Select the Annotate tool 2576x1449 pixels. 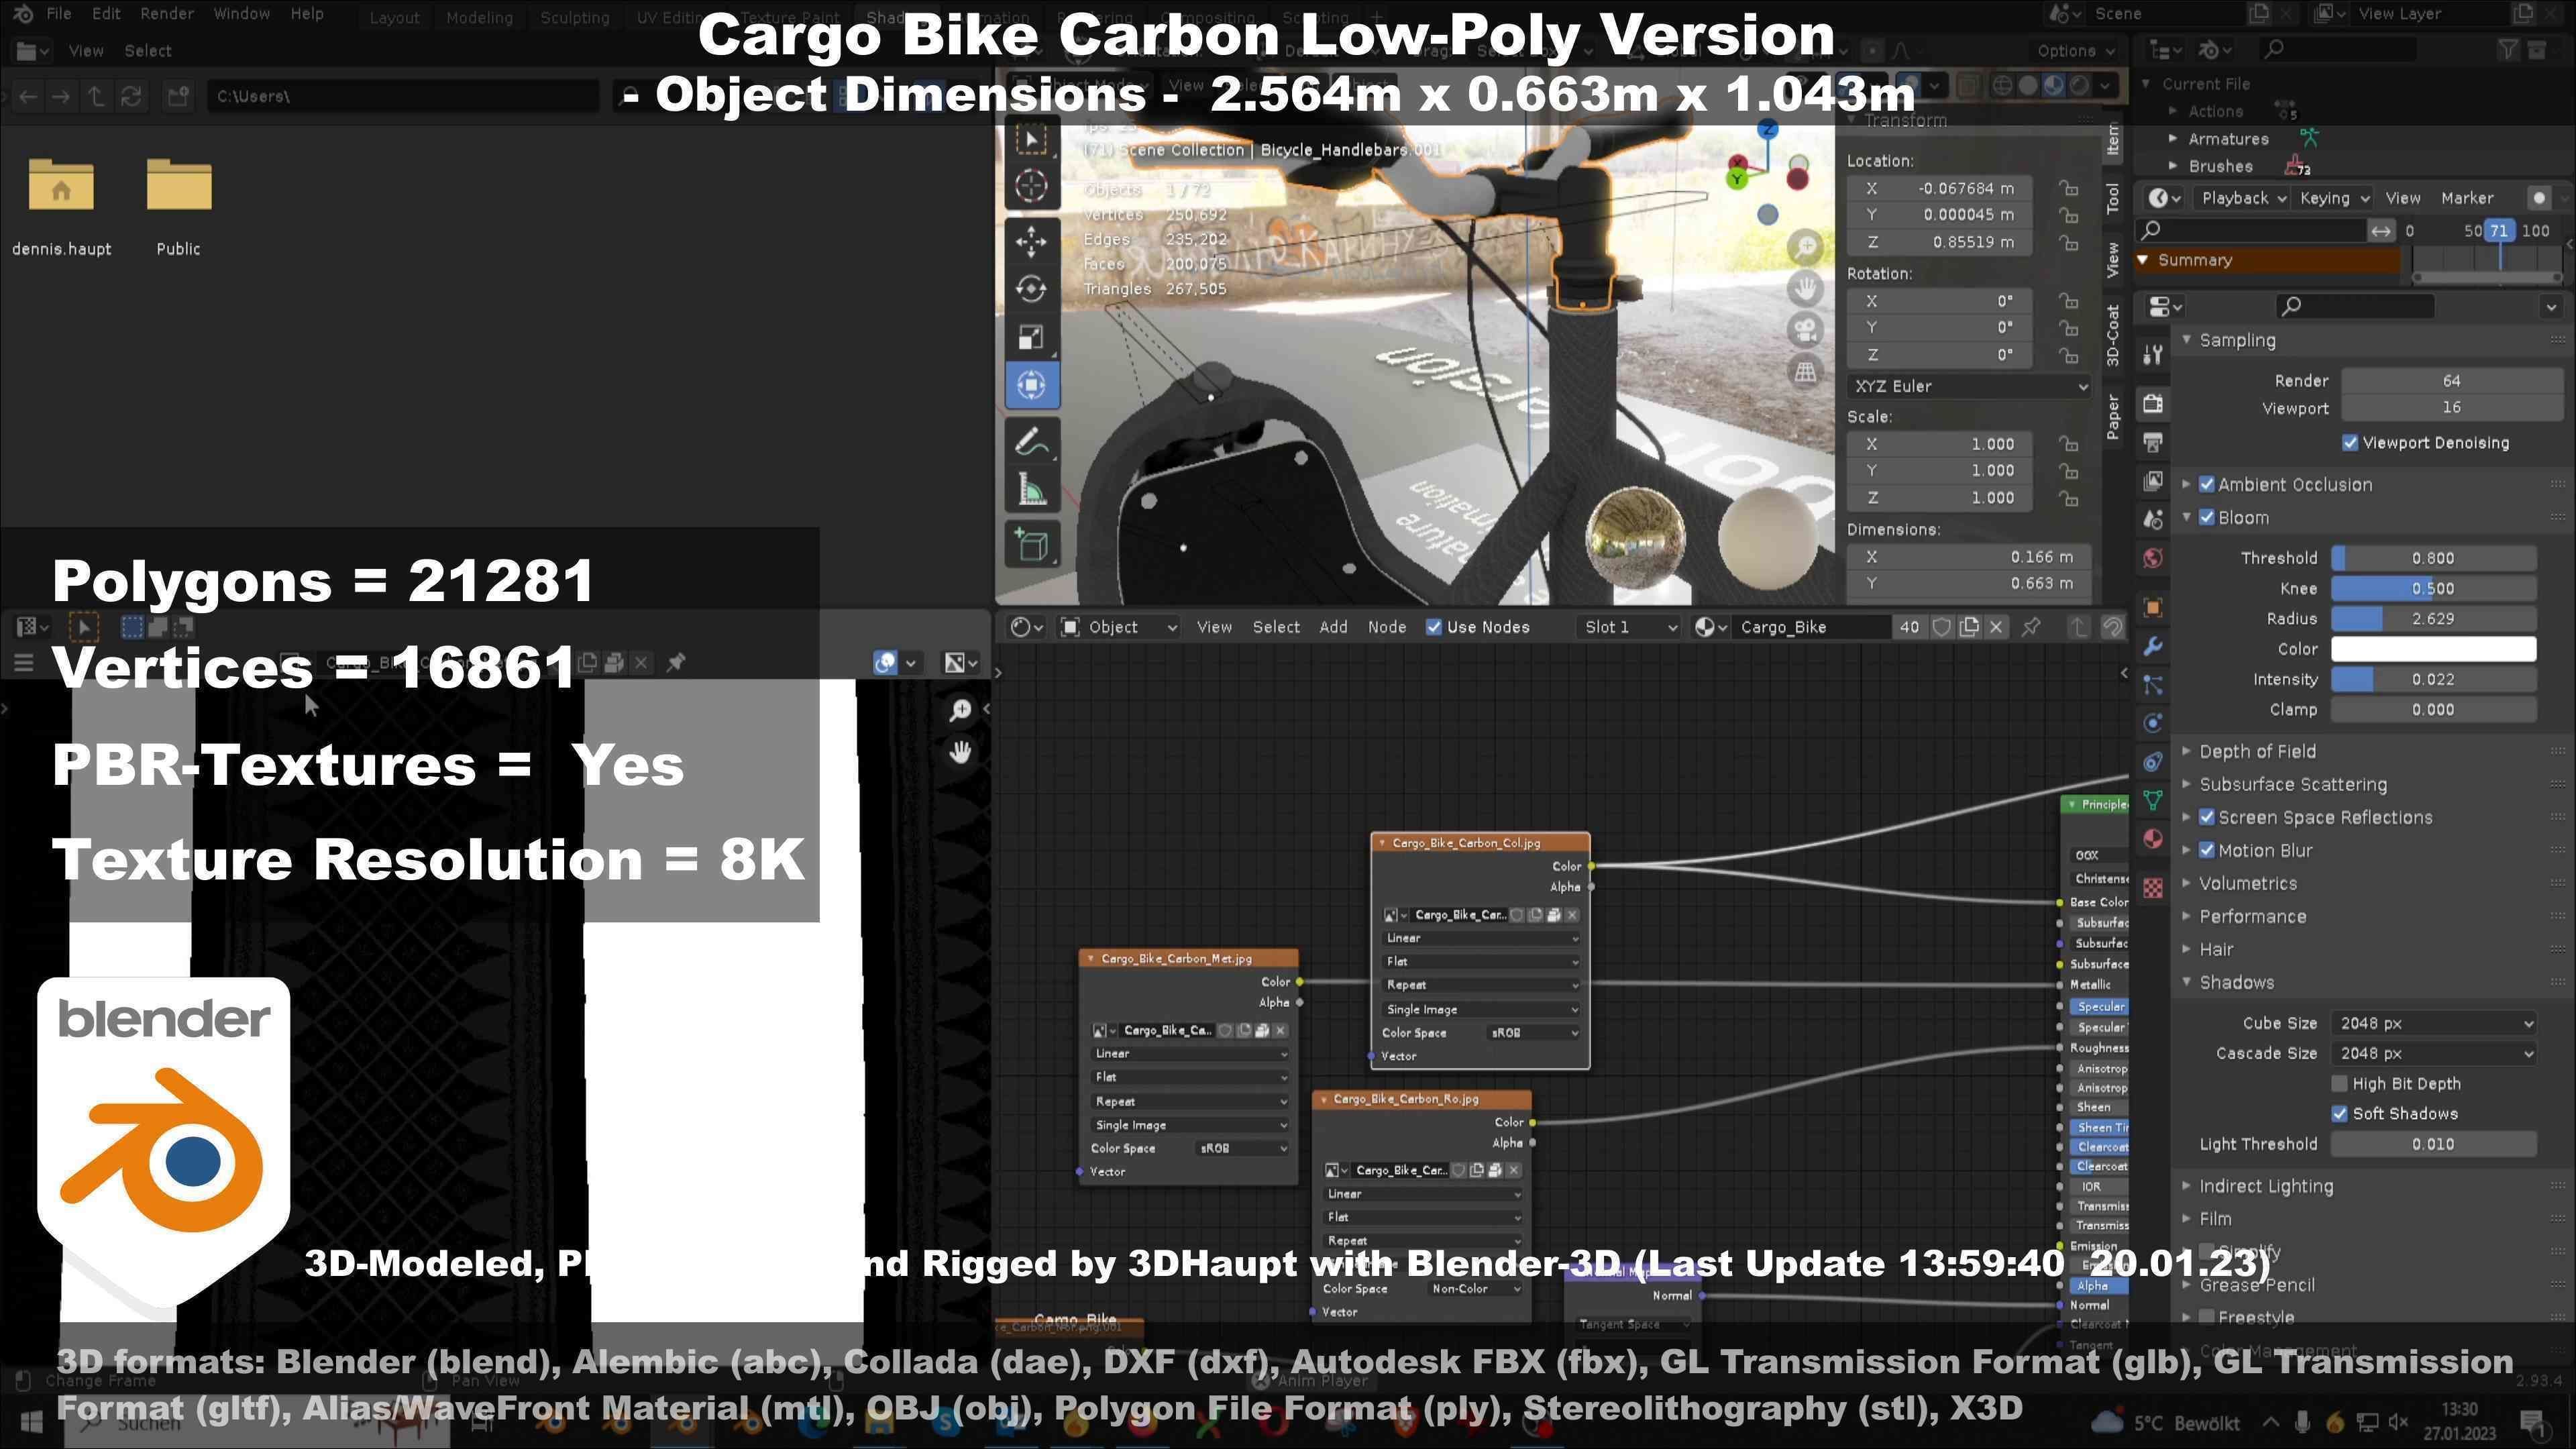[x=1031, y=441]
